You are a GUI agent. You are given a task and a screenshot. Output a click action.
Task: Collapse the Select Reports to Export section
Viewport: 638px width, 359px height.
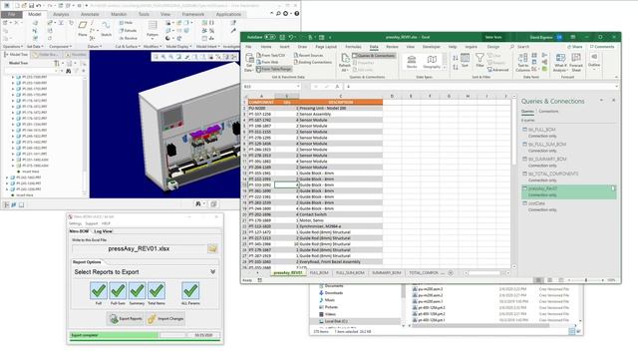pos(212,271)
